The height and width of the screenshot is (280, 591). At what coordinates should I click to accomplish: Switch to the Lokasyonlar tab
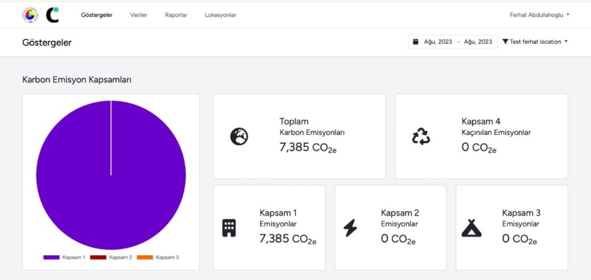[220, 15]
